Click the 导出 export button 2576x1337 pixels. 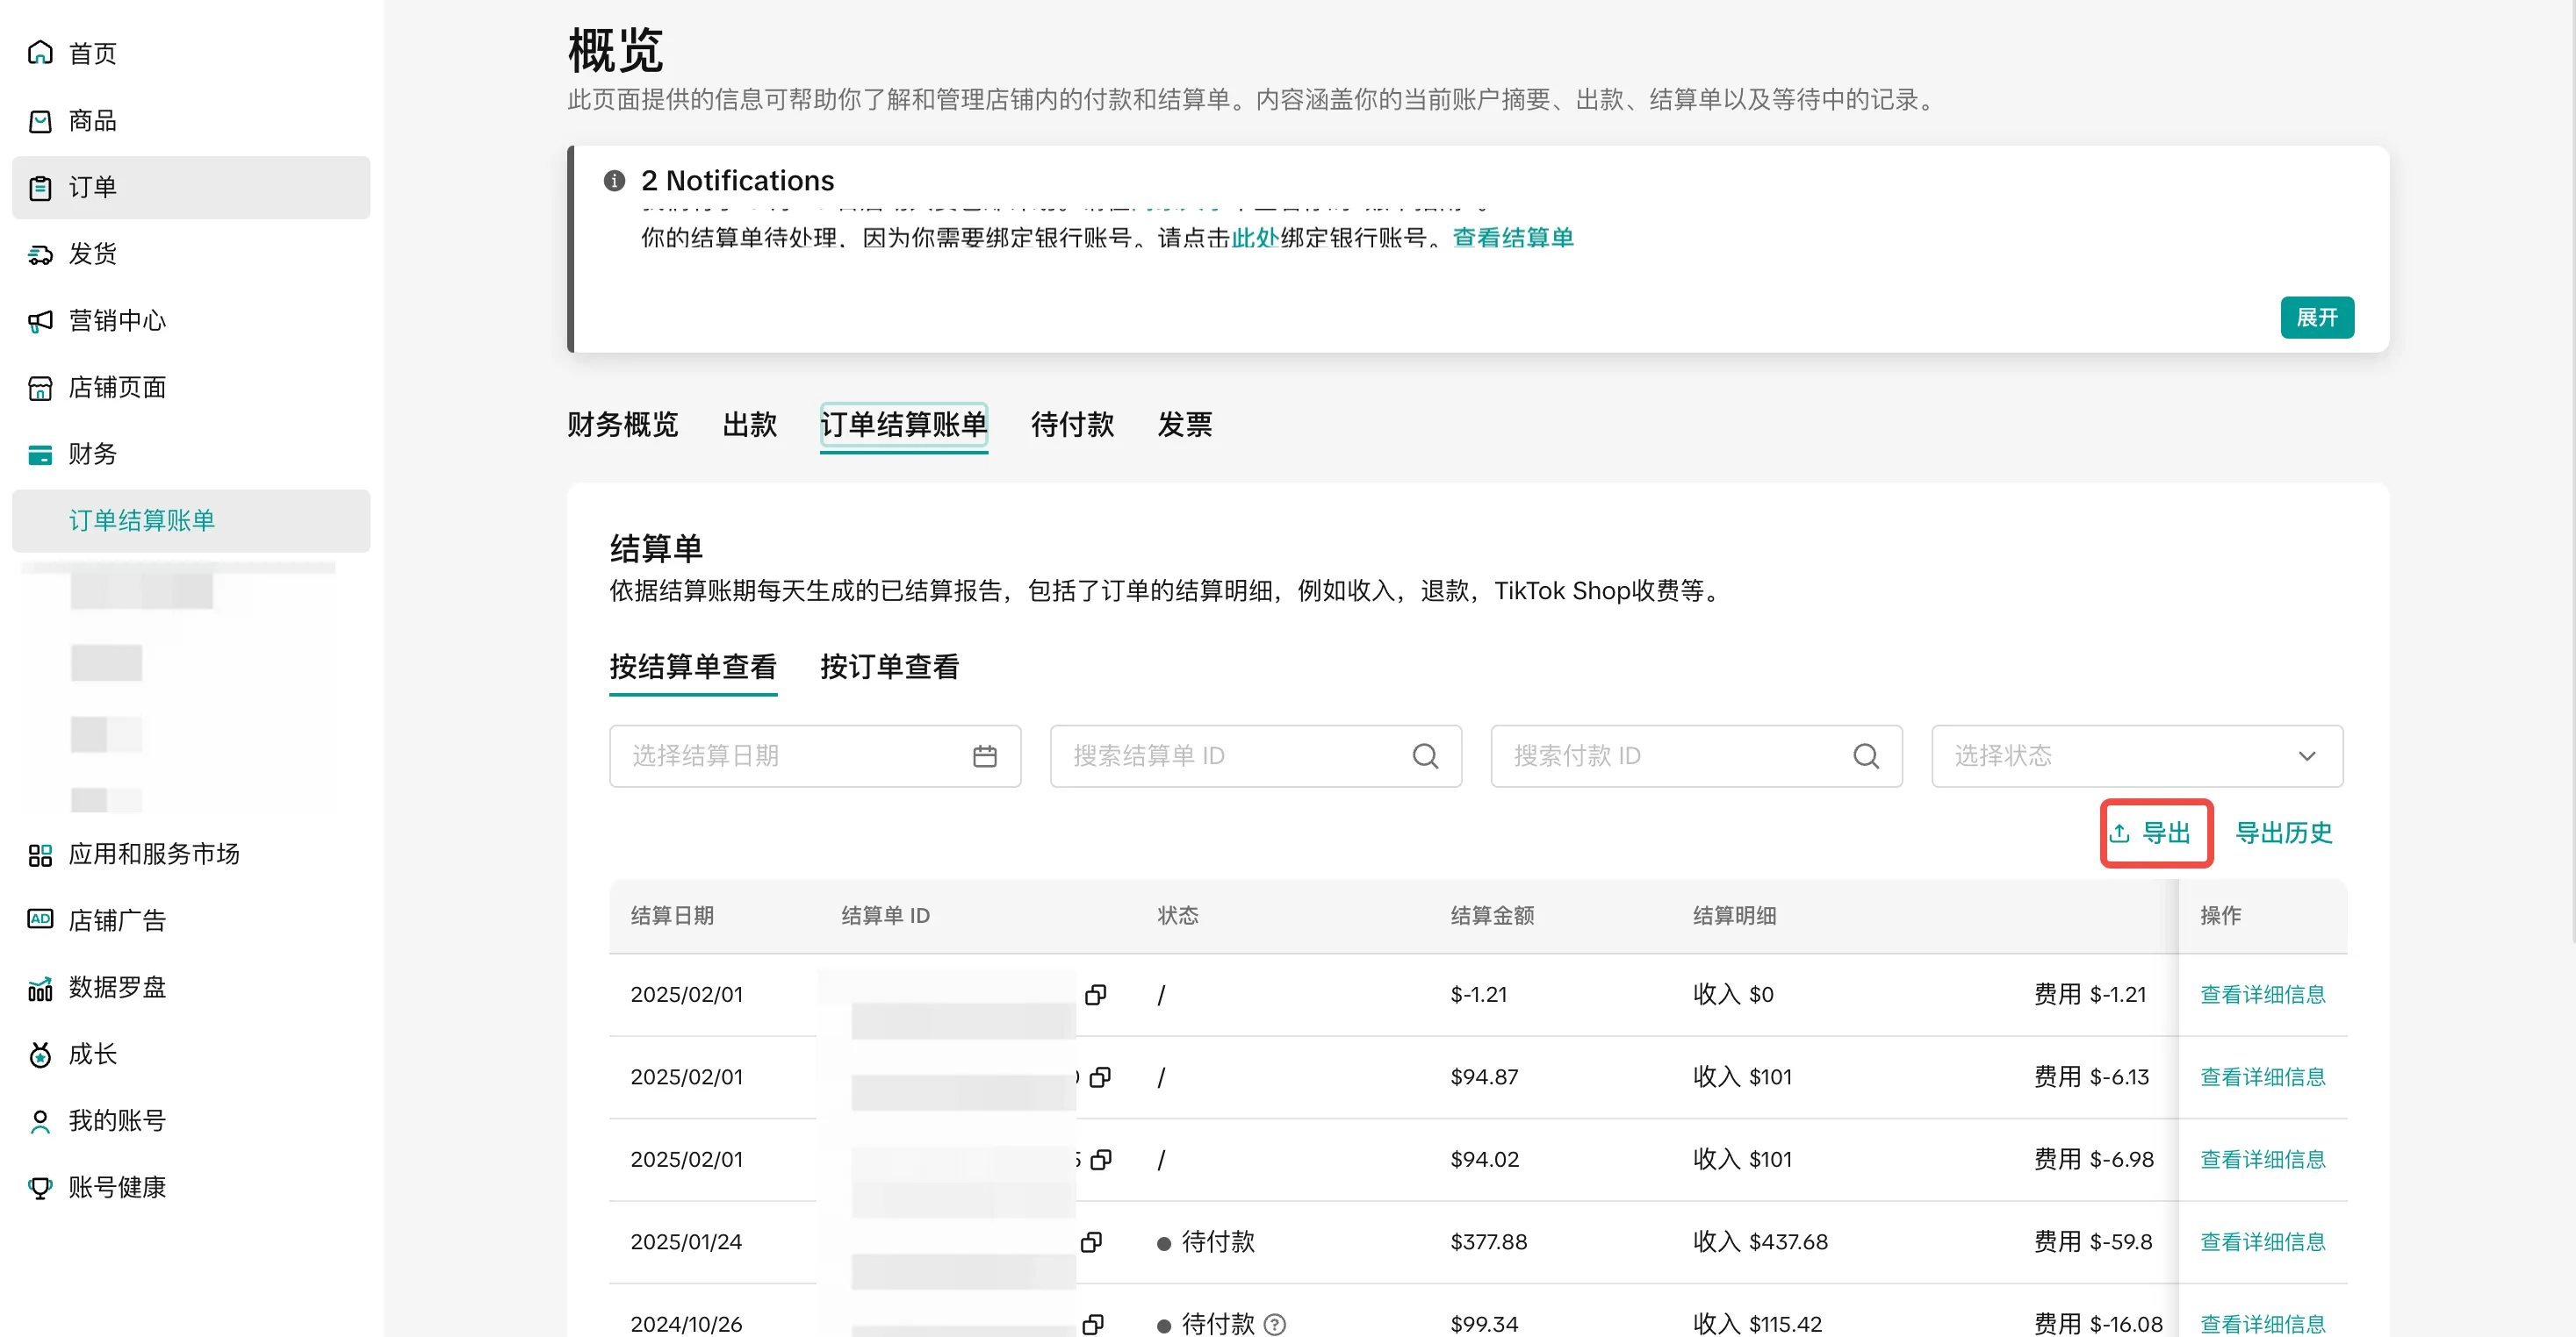(x=2155, y=833)
